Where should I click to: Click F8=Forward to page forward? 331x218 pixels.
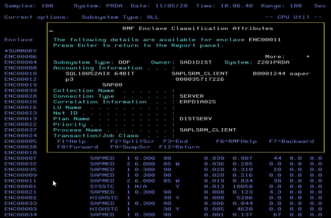point(78,147)
